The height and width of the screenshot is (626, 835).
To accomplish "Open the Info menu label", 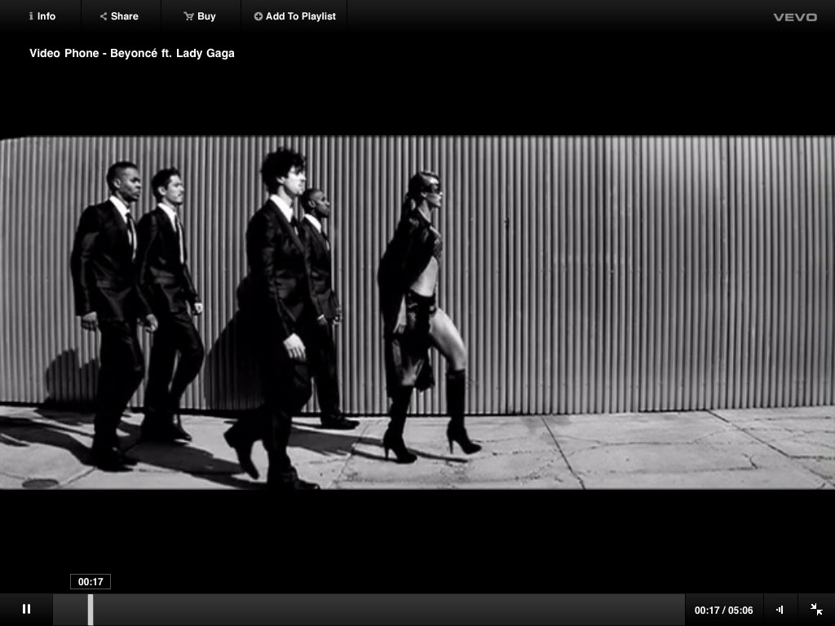I will point(46,16).
